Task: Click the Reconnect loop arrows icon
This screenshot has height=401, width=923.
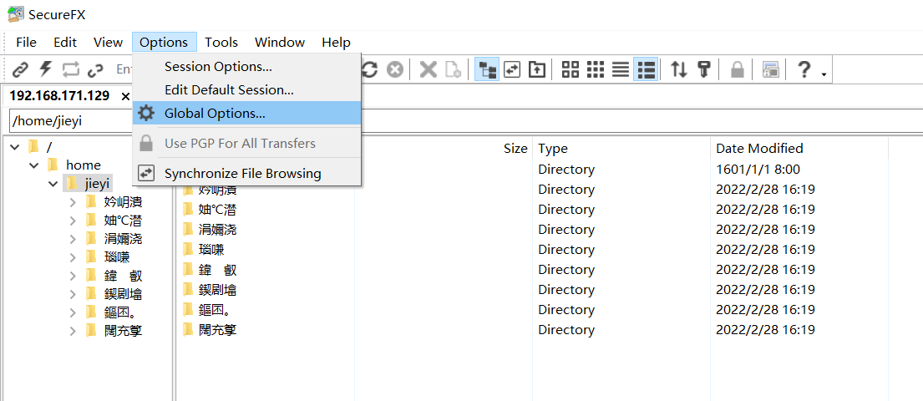Action: (71, 70)
